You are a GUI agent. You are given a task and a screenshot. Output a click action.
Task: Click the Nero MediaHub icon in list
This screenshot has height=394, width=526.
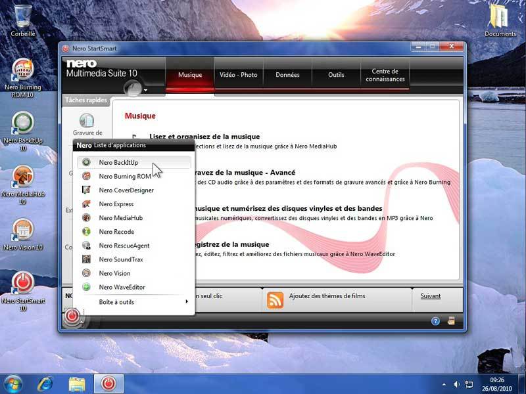click(86, 217)
